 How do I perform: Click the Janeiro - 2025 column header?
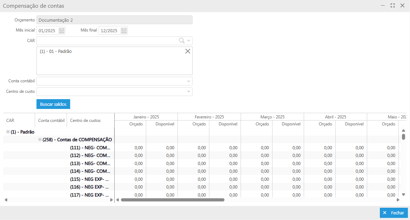[146, 117]
